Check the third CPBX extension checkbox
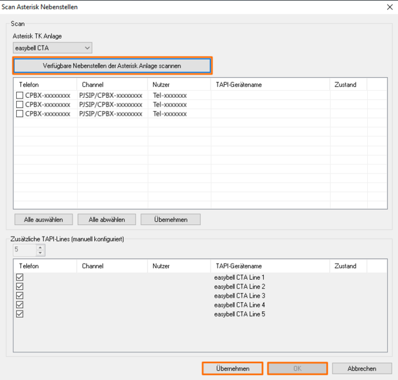Viewport: 398px width, 380px height. (19, 114)
